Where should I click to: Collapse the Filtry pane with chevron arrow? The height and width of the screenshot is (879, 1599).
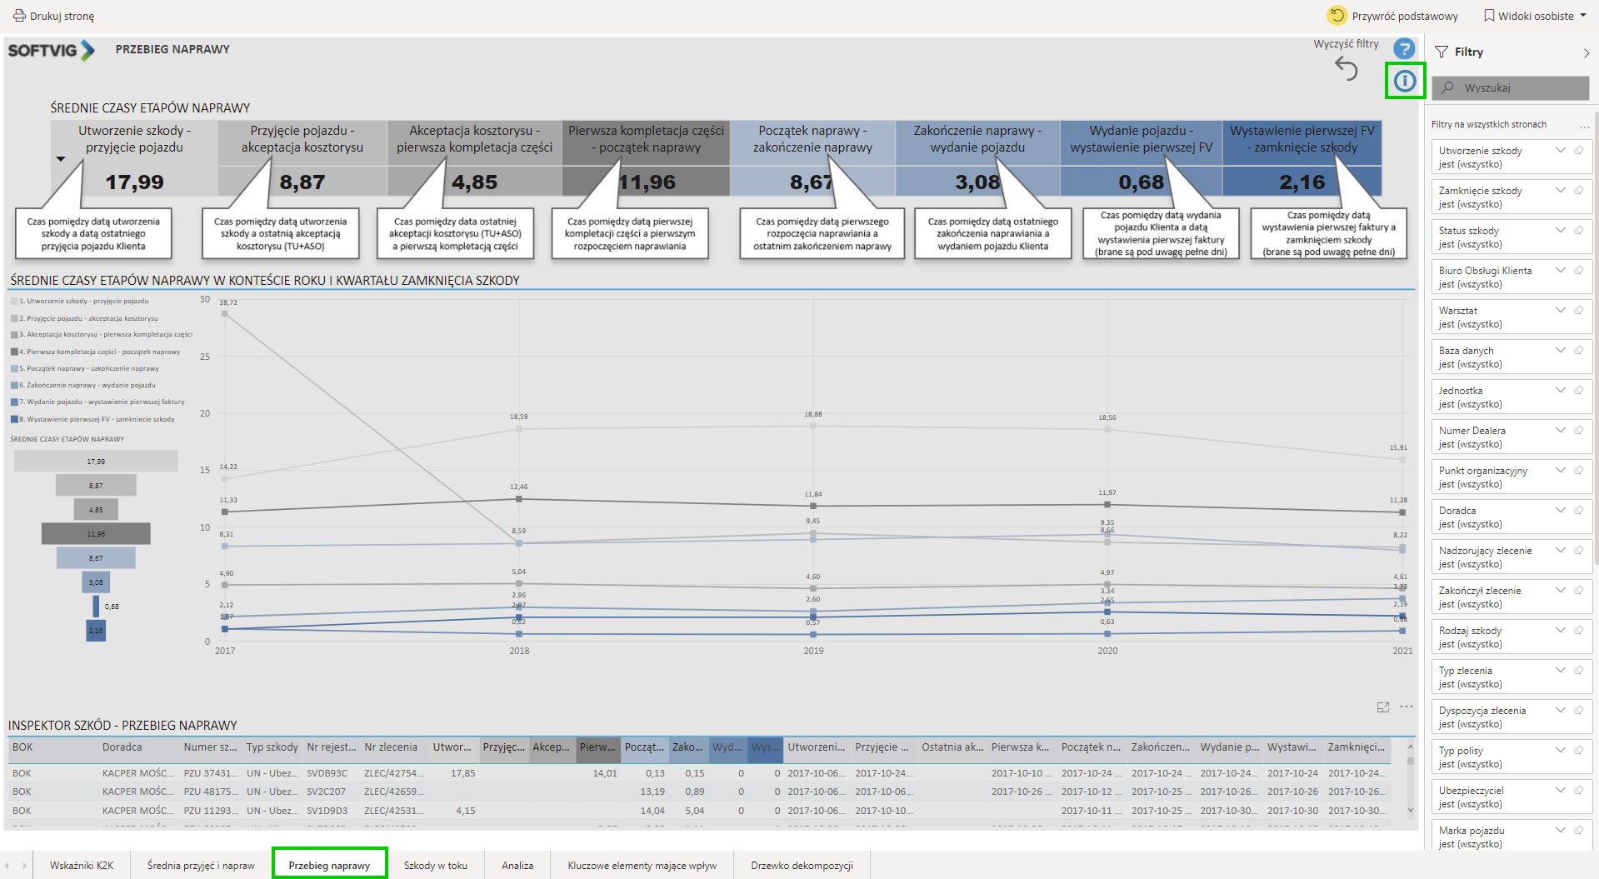click(1586, 52)
